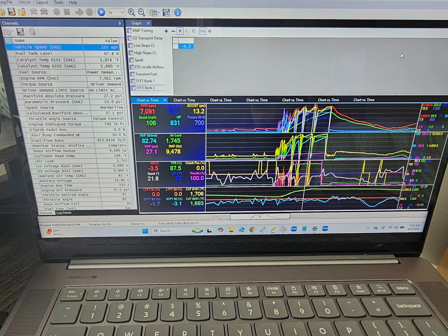Click the round Record button
448x336 pixels.
coord(57,12)
